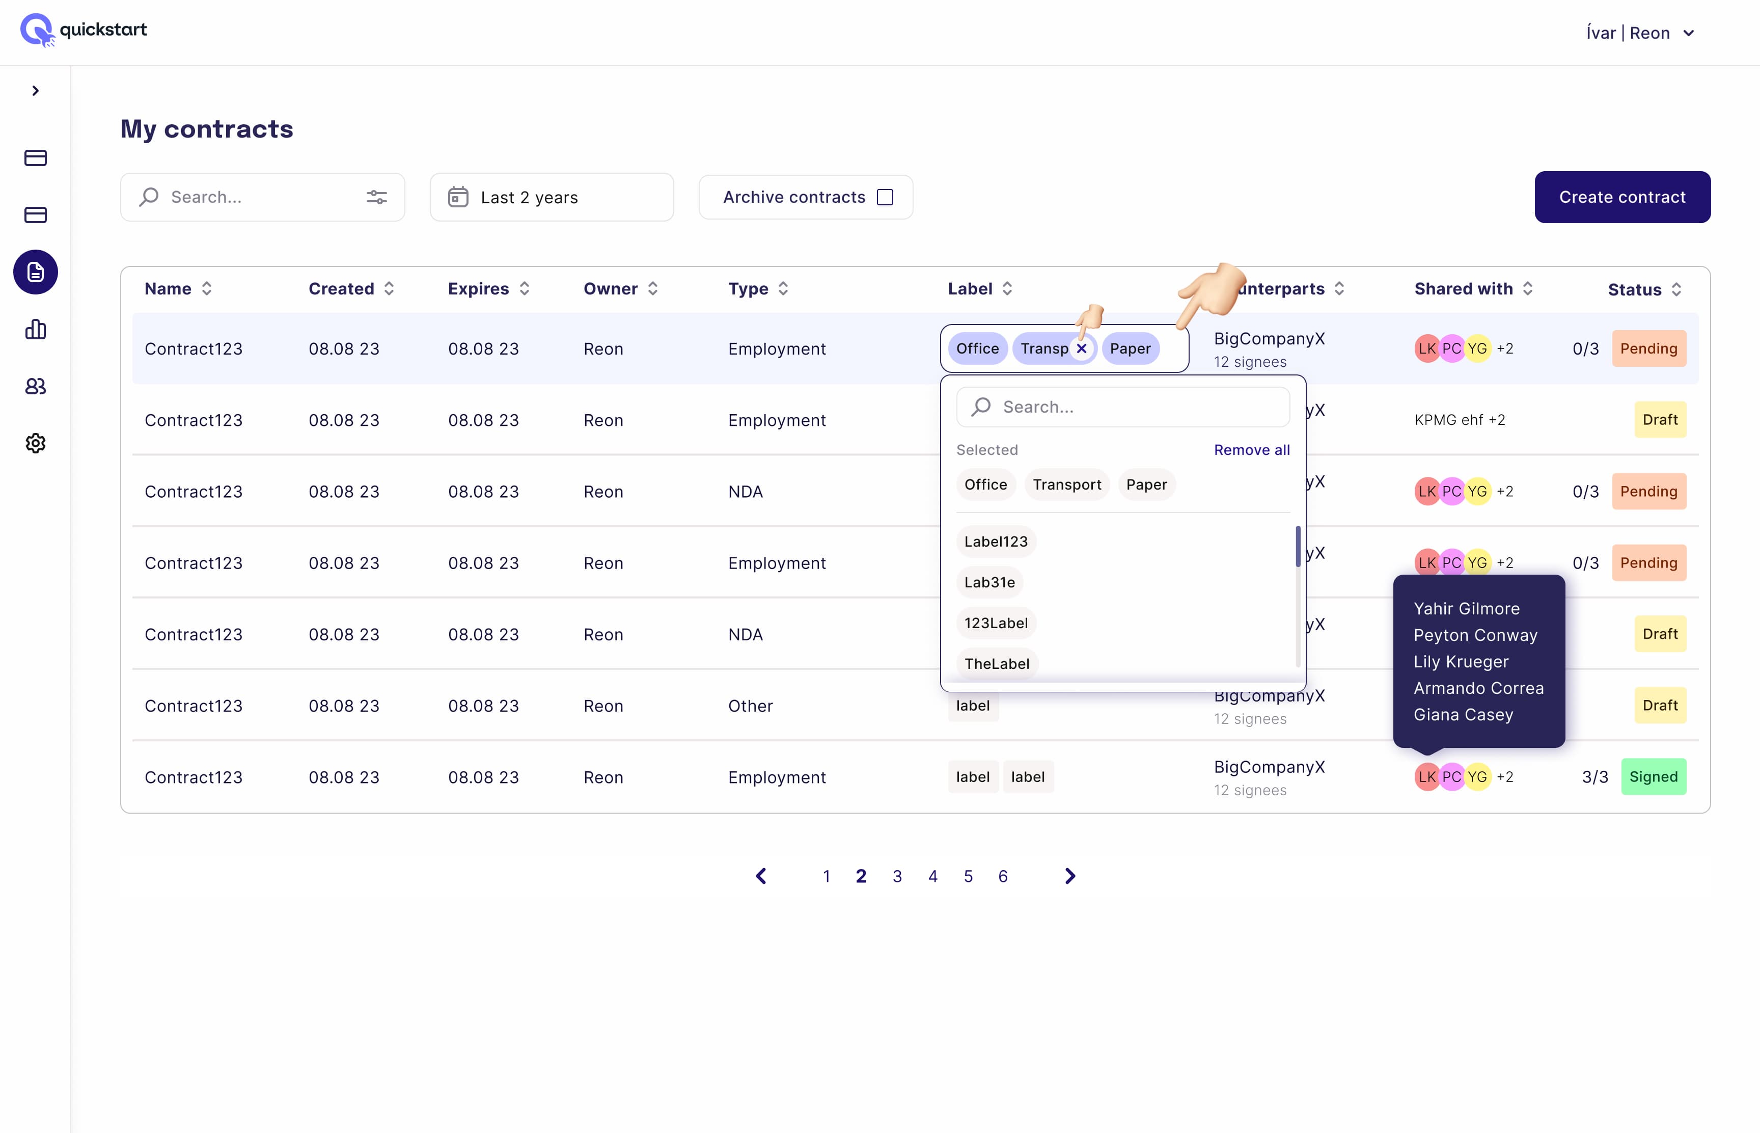Toggle the Office label in Selected list

coord(985,484)
